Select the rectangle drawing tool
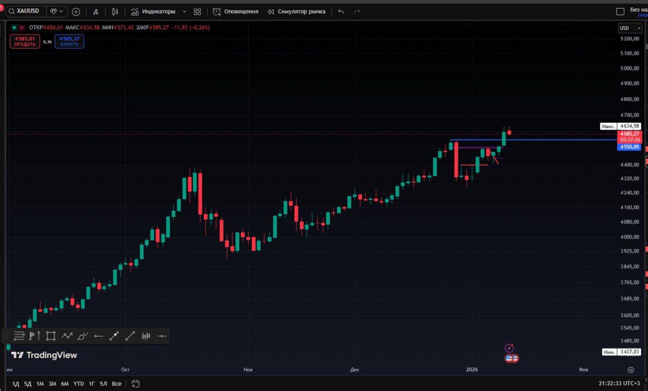The width and height of the screenshot is (648, 391). coord(51,335)
